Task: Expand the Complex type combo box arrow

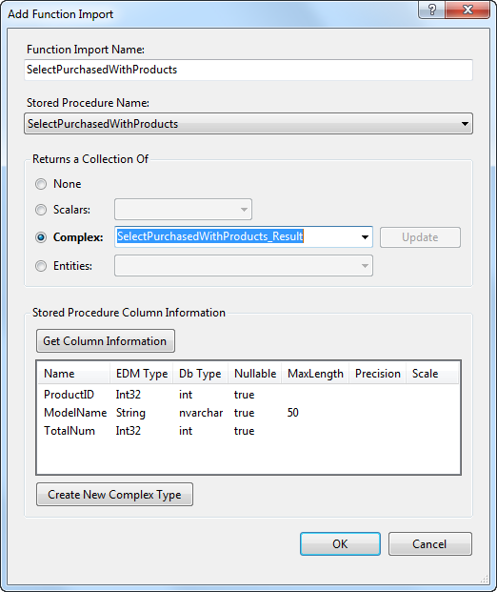Action: pos(365,237)
